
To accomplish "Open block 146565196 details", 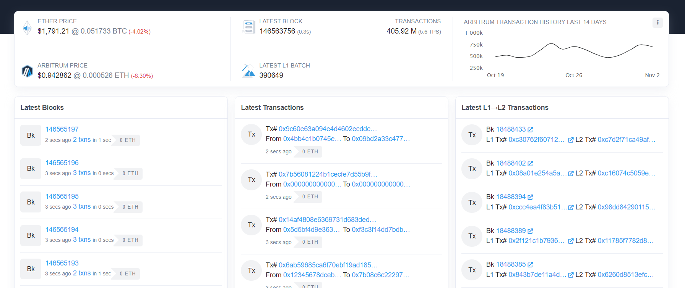I will point(62,163).
